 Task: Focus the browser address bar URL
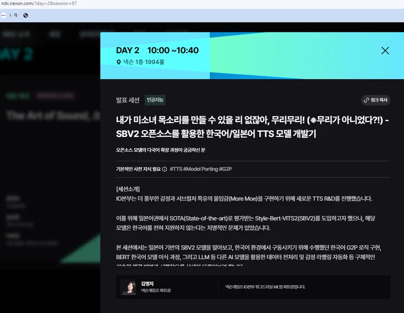pos(39,4)
